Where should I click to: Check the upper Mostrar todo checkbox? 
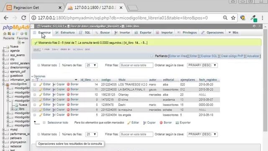pyautogui.click(x=39, y=65)
